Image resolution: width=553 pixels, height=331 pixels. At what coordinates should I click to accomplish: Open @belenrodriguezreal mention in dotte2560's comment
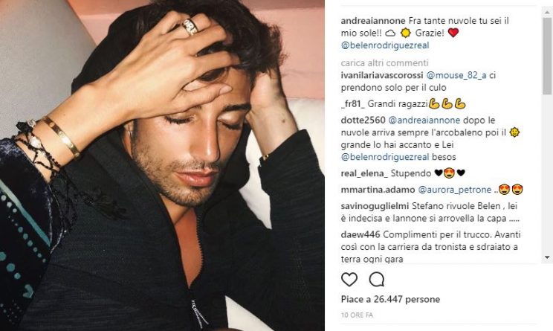(385, 157)
